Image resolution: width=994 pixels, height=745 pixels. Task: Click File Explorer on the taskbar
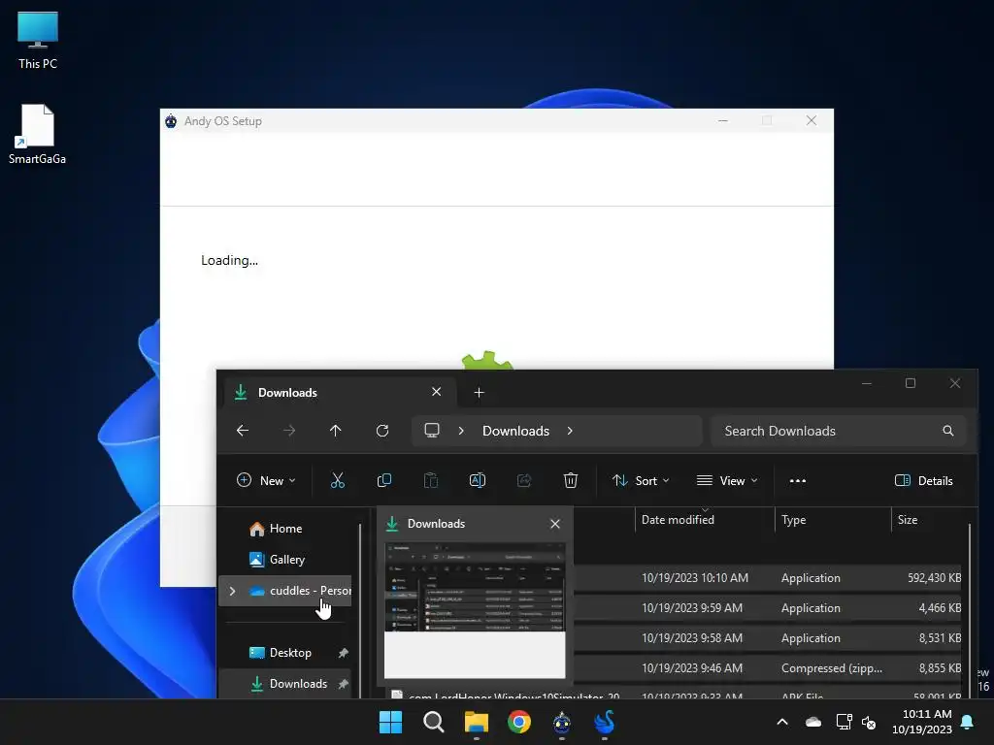tap(476, 722)
